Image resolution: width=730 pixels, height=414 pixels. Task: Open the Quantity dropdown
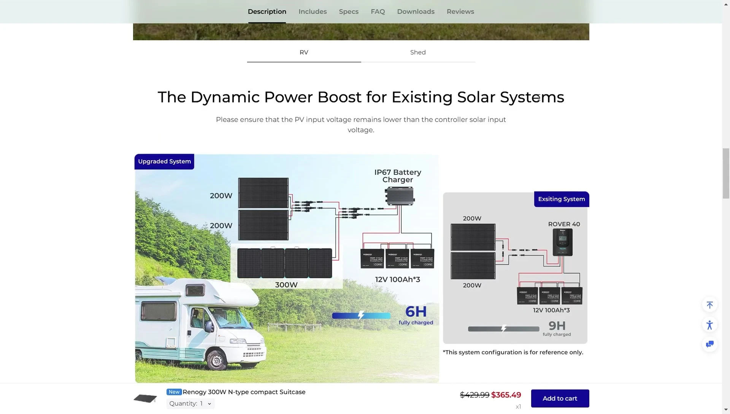(190, 403)
